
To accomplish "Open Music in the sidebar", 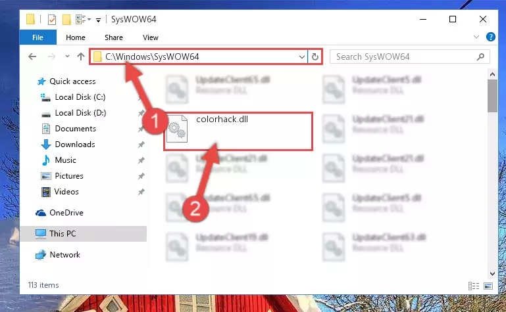I will tap(66, 160).
